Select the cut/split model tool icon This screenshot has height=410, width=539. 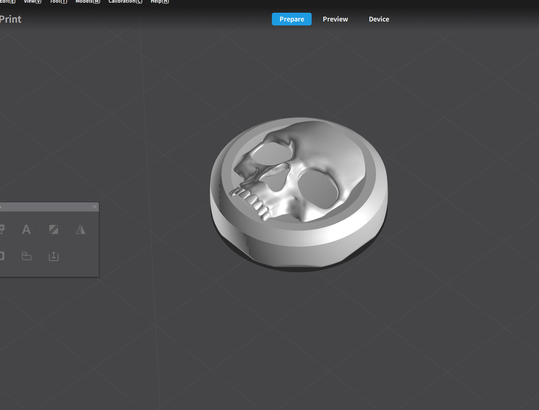tap(54, 229)
